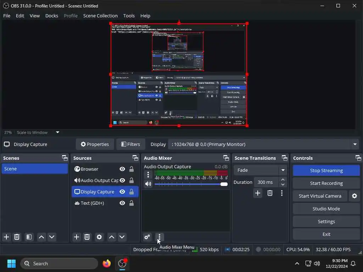Click OBS Studio taskbar icon
Viewport: 363px width, 272px height.
click(122, 263)
